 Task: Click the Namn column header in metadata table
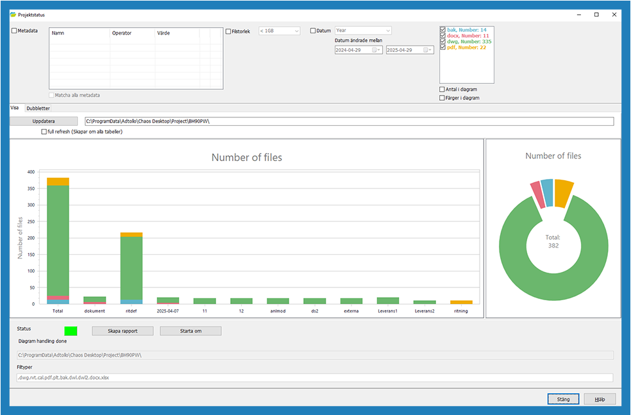80,33
